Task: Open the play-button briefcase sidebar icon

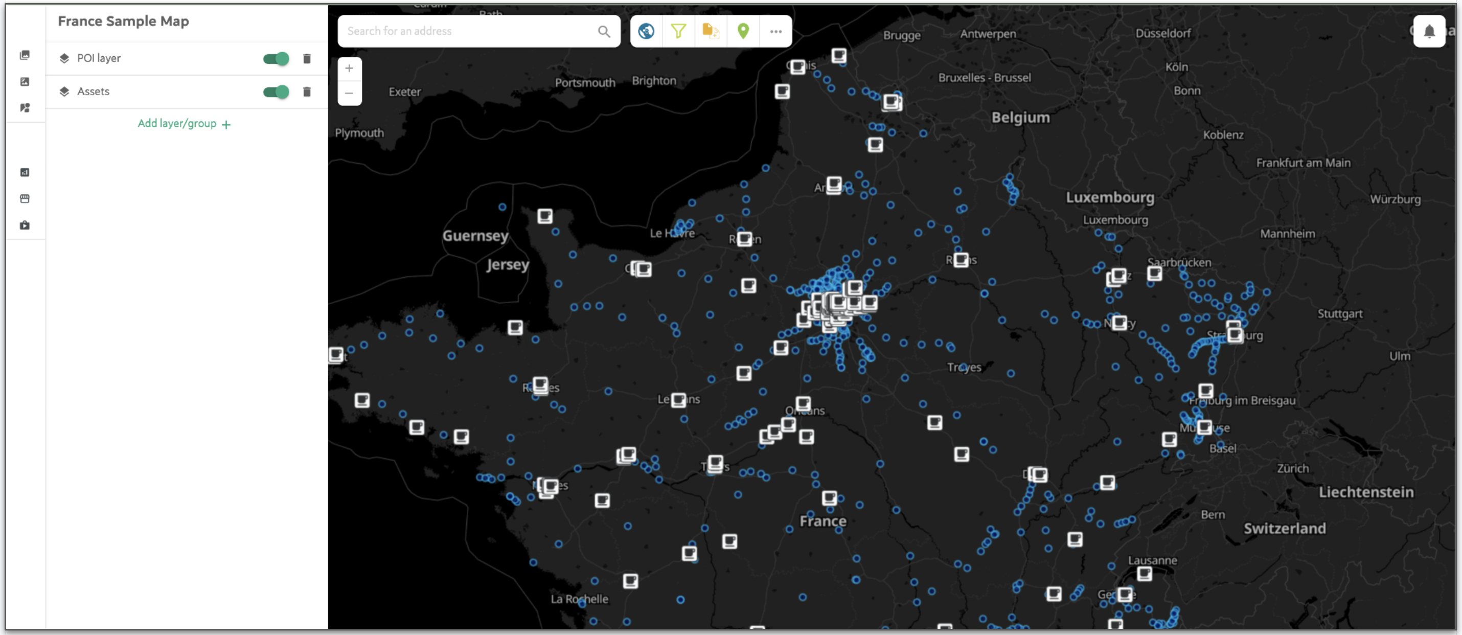Action: coord(25,225)
